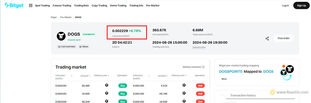311x103 pixels.
Task: Open Trading Bots menu
Action: tap(81, 5)
